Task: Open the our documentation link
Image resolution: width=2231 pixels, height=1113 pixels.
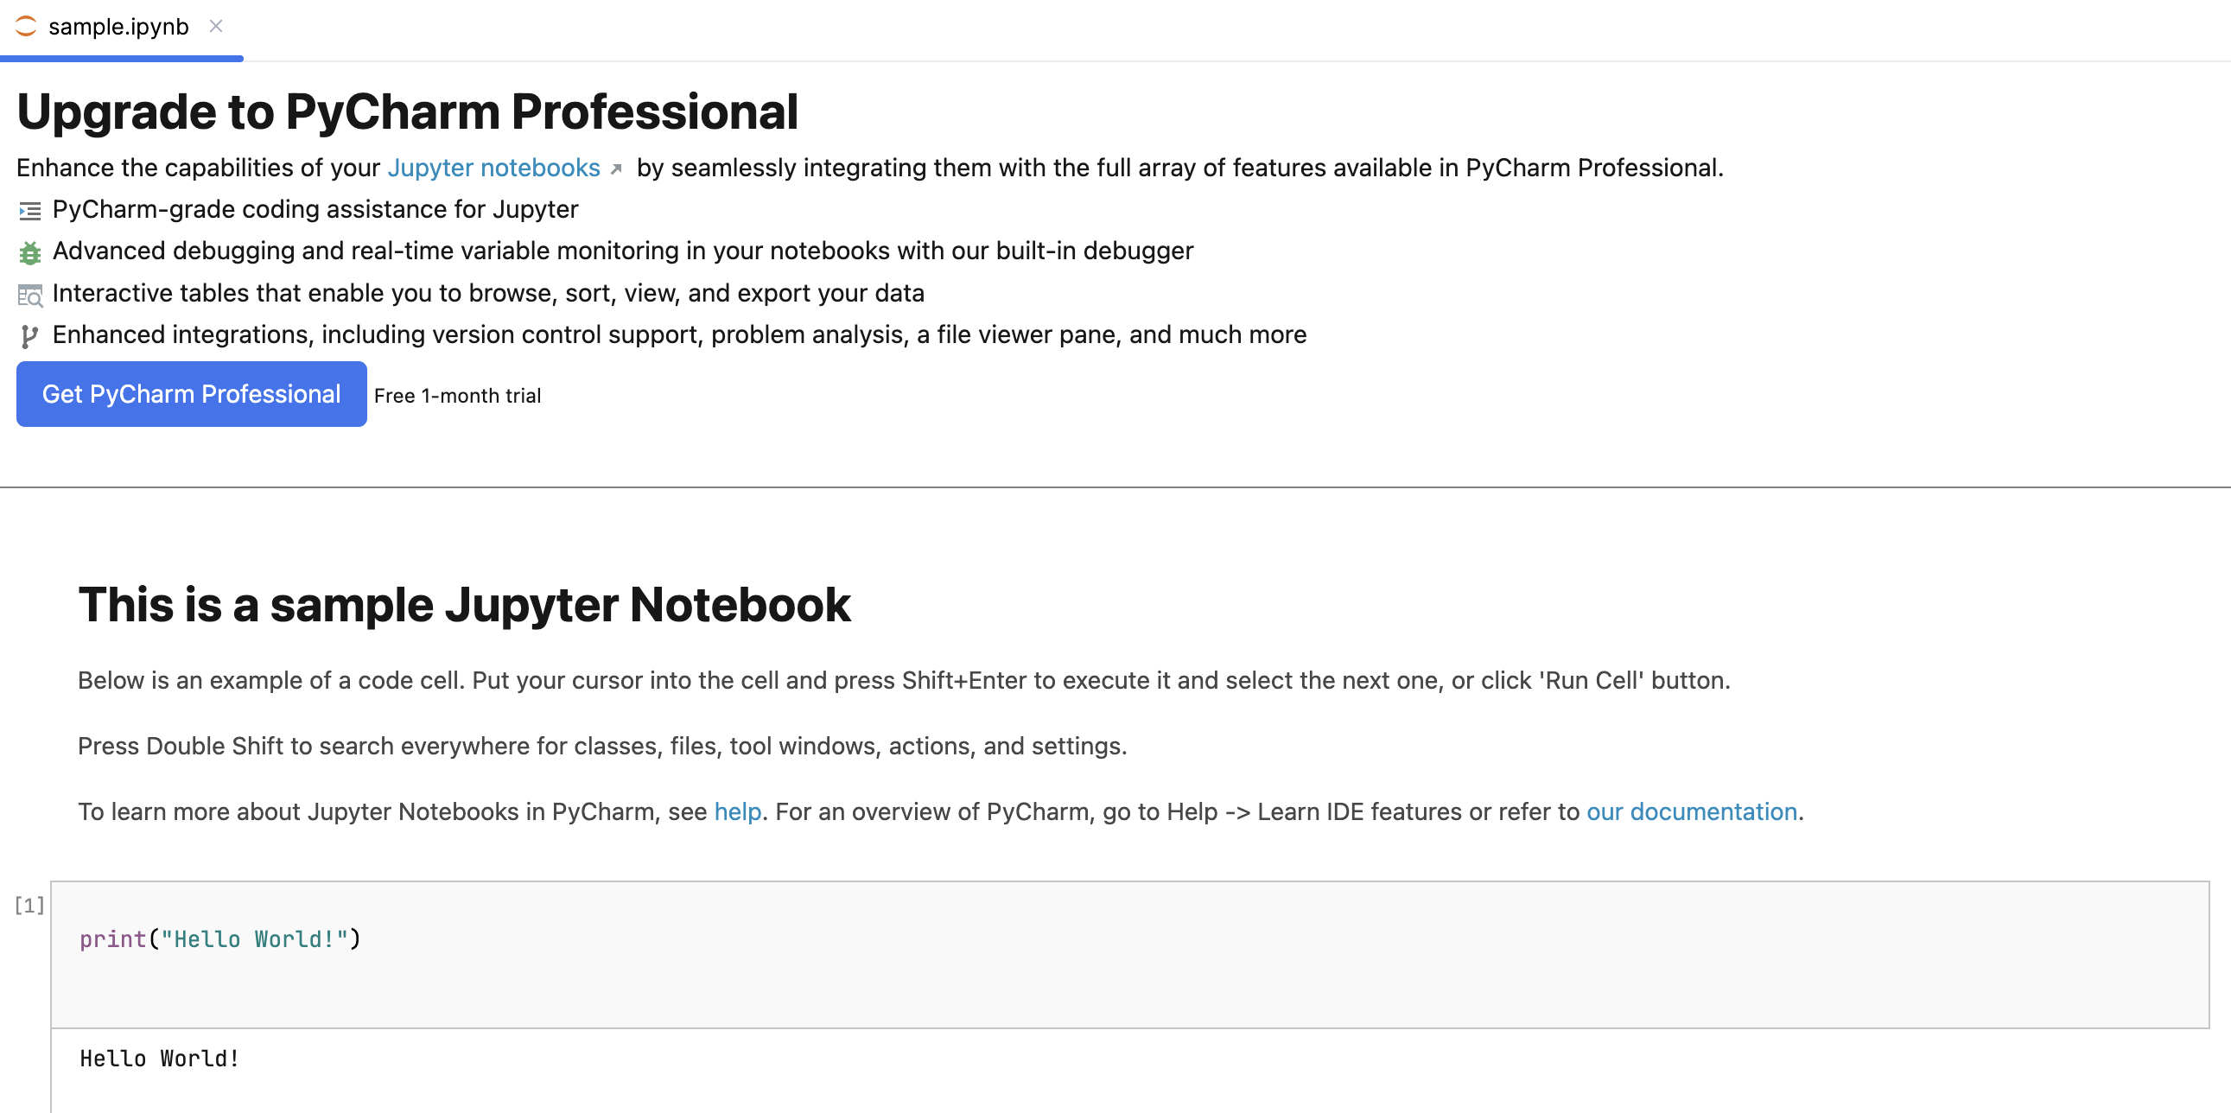Action: (1691, 812)
